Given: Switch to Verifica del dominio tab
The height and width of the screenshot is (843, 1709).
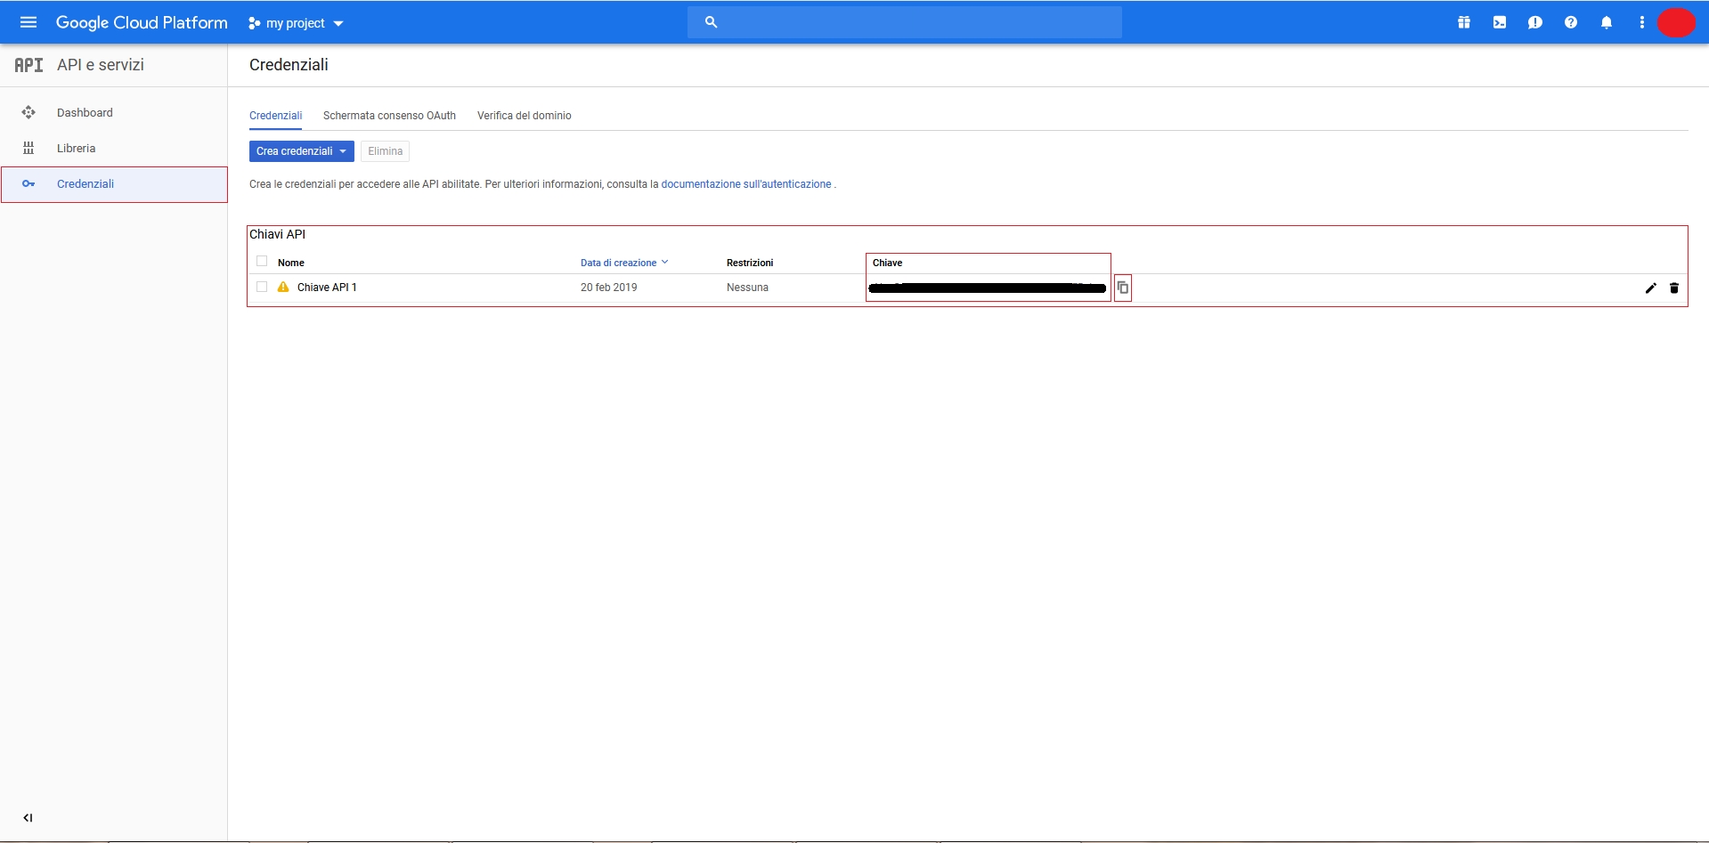Looking at the screenshot, I should coord(524,116).
